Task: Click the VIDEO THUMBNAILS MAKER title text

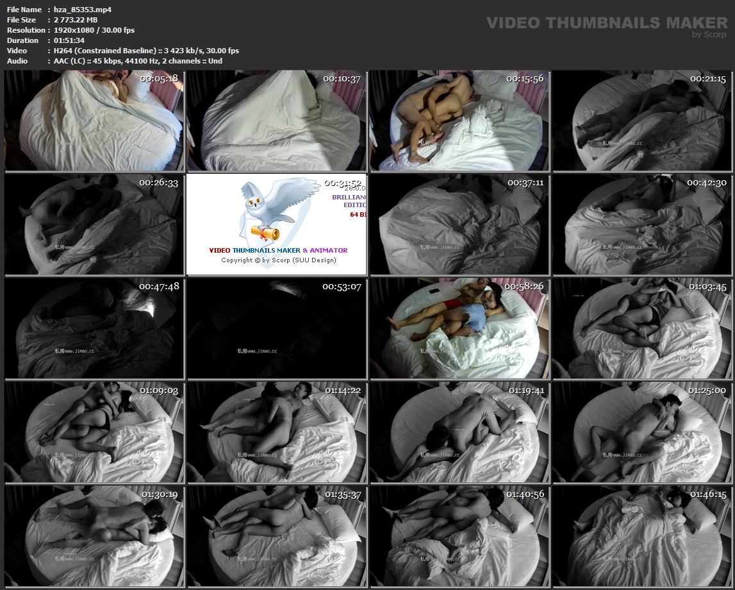Action: (x=607, y=22)
